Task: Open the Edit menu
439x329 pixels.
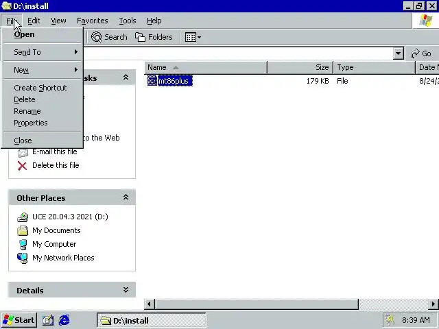Action: 34,21
